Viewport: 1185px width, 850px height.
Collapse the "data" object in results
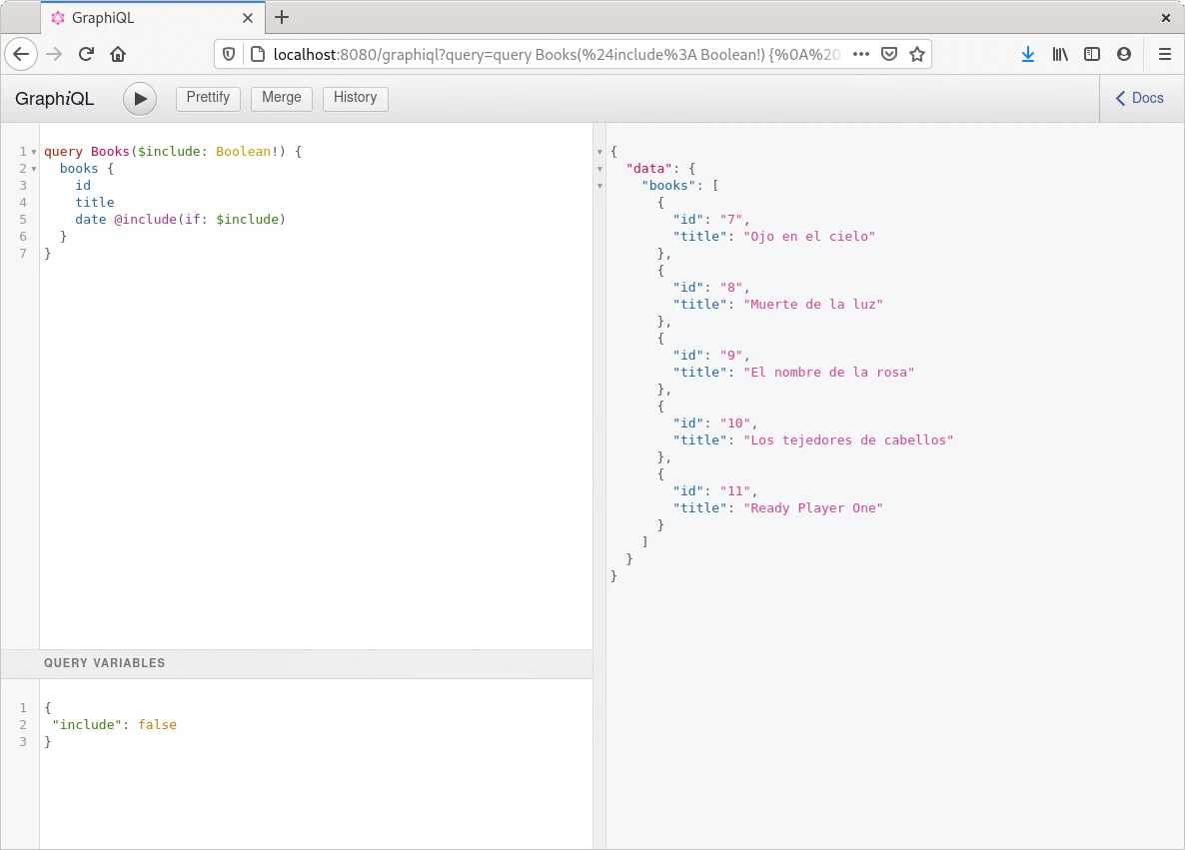click(599, 169)
